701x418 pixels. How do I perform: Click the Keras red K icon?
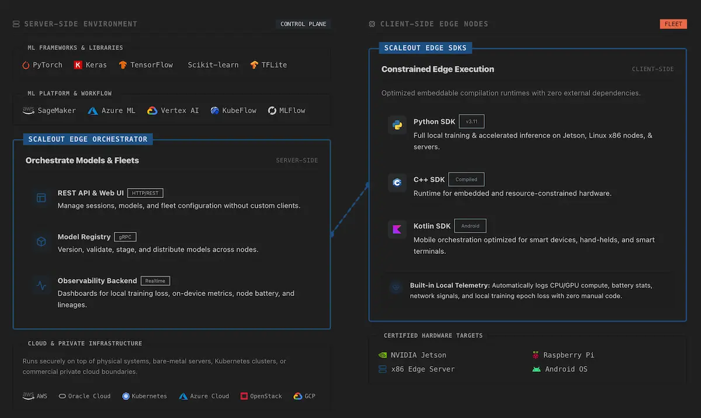78,65
